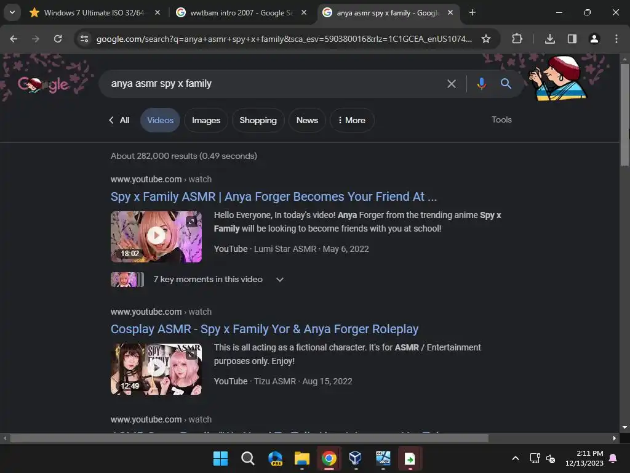Screen dimensions: 630x473
Task: Open Windows taskbar Search
Action: [247, 458]
